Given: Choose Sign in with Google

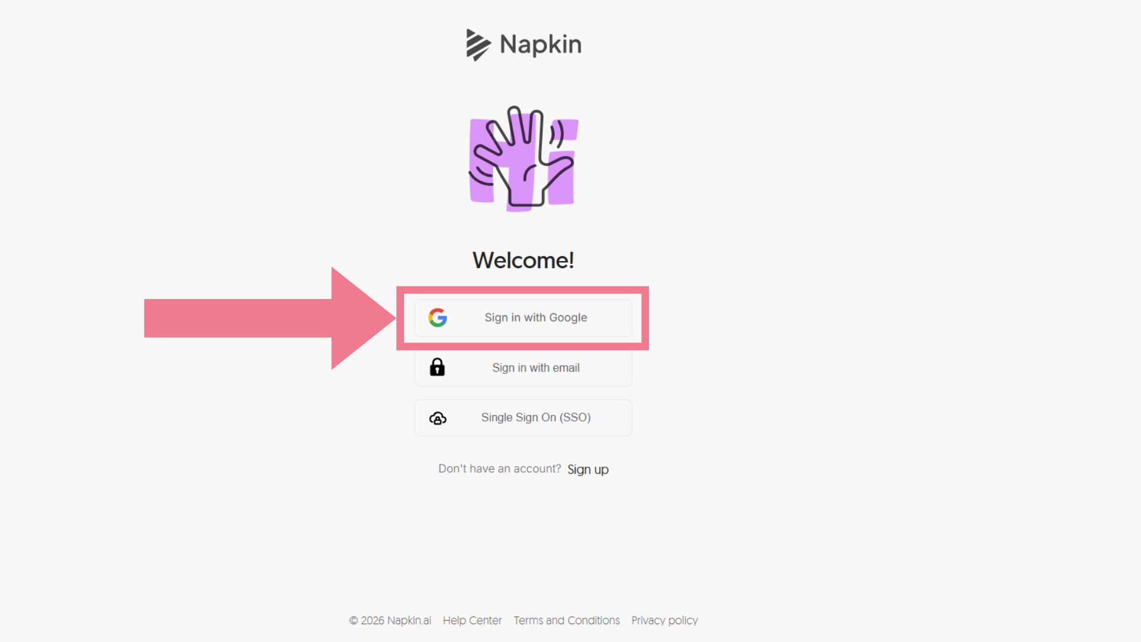Looking at the screenshot, I should [x=523, y=318].
